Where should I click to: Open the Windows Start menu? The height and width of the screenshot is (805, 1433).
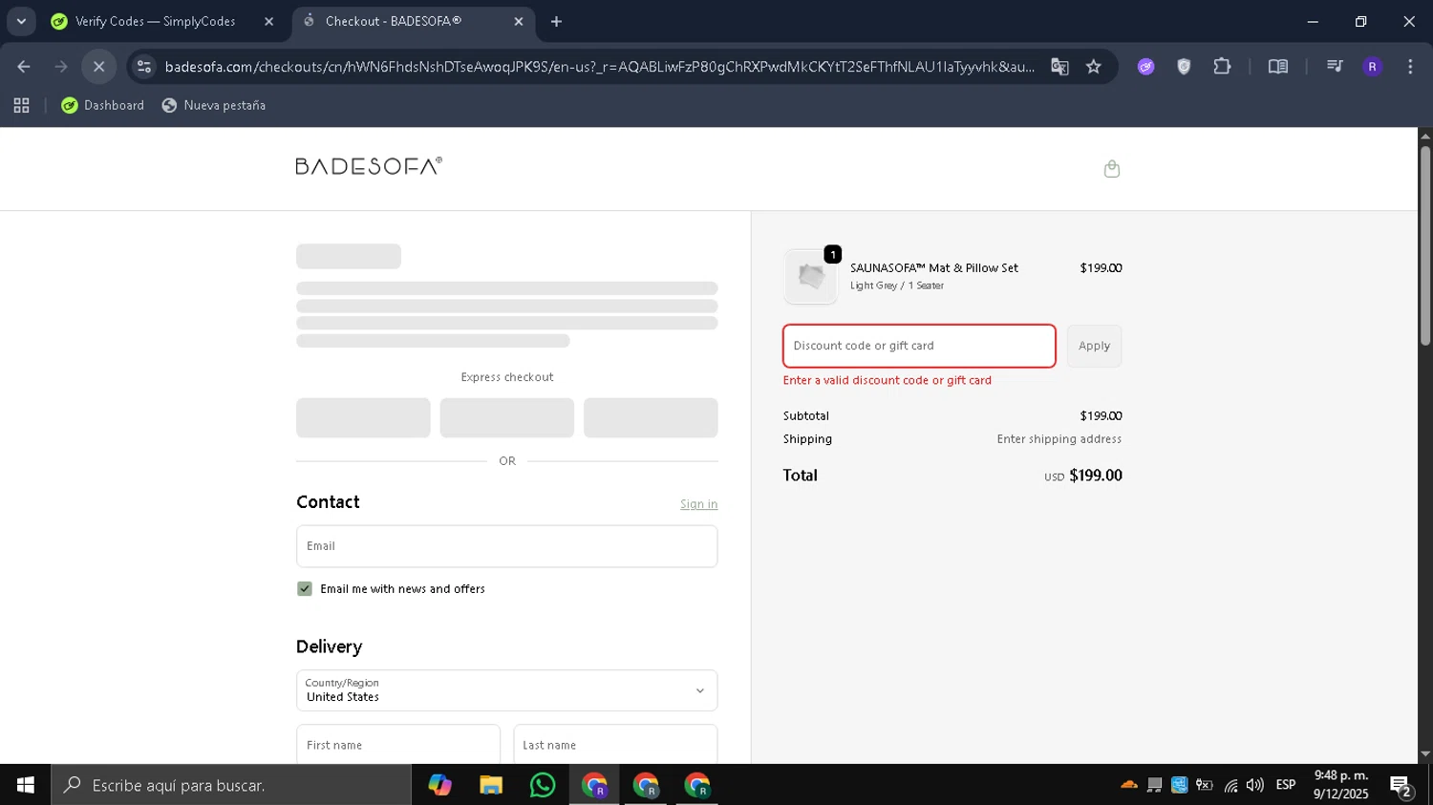25,785
